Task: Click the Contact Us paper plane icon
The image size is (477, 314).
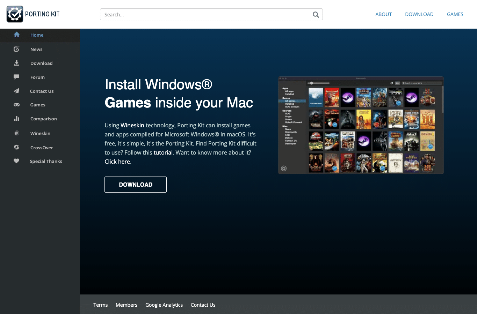Action: (16, 91)
